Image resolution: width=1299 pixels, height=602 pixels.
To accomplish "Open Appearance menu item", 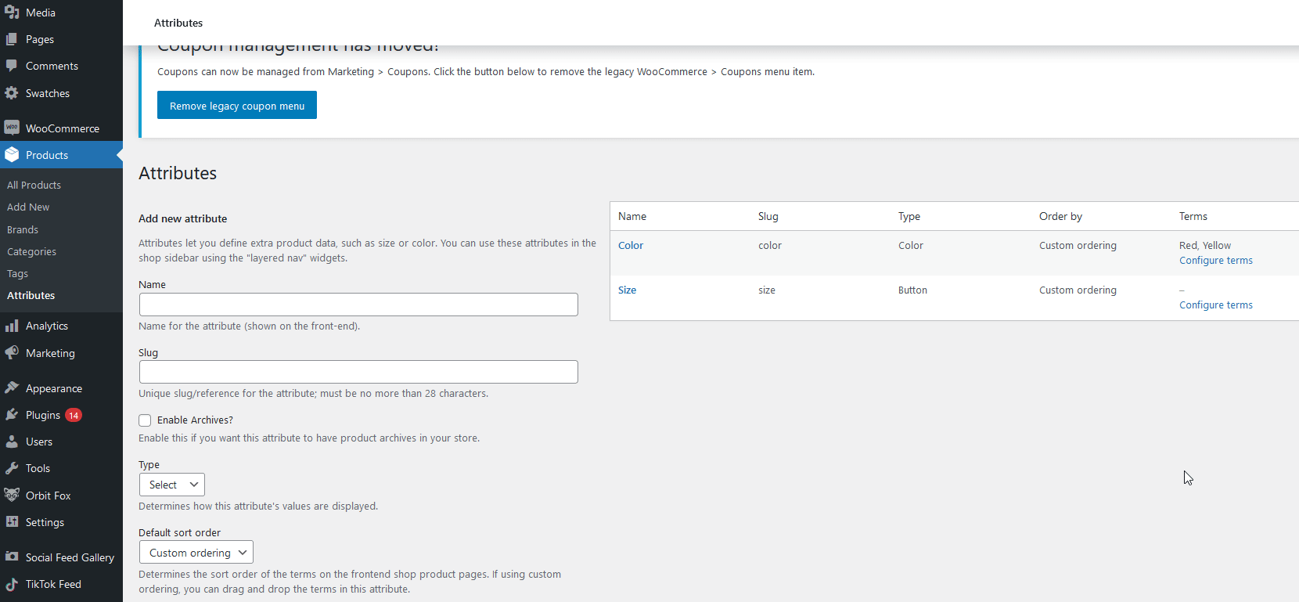I will click(54, 388).
